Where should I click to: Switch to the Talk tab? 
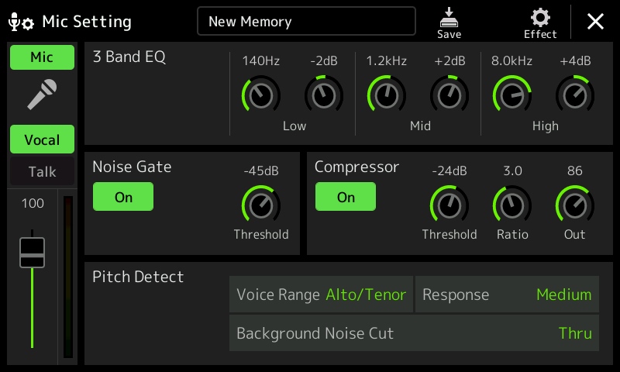[x=42, y=171]
